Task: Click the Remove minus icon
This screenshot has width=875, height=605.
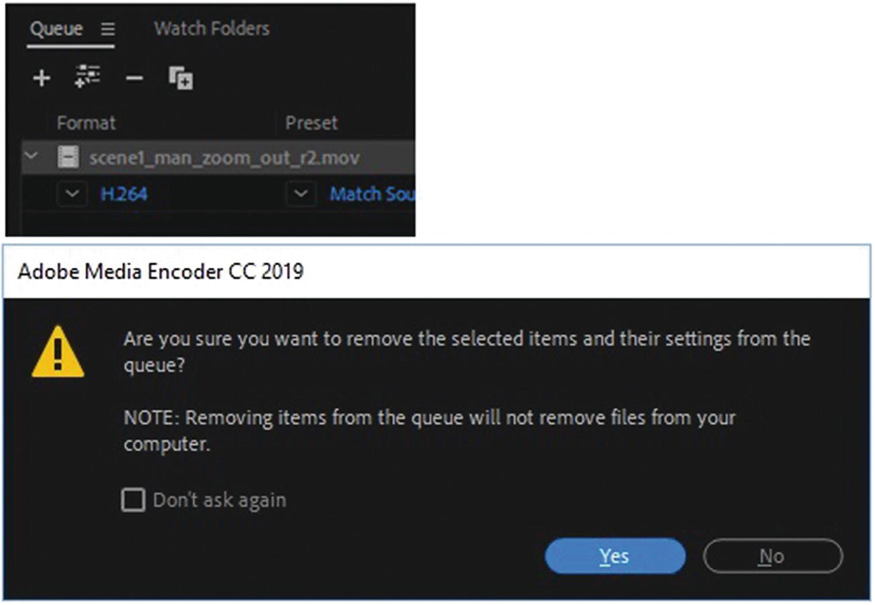Action: click(135, 79)
